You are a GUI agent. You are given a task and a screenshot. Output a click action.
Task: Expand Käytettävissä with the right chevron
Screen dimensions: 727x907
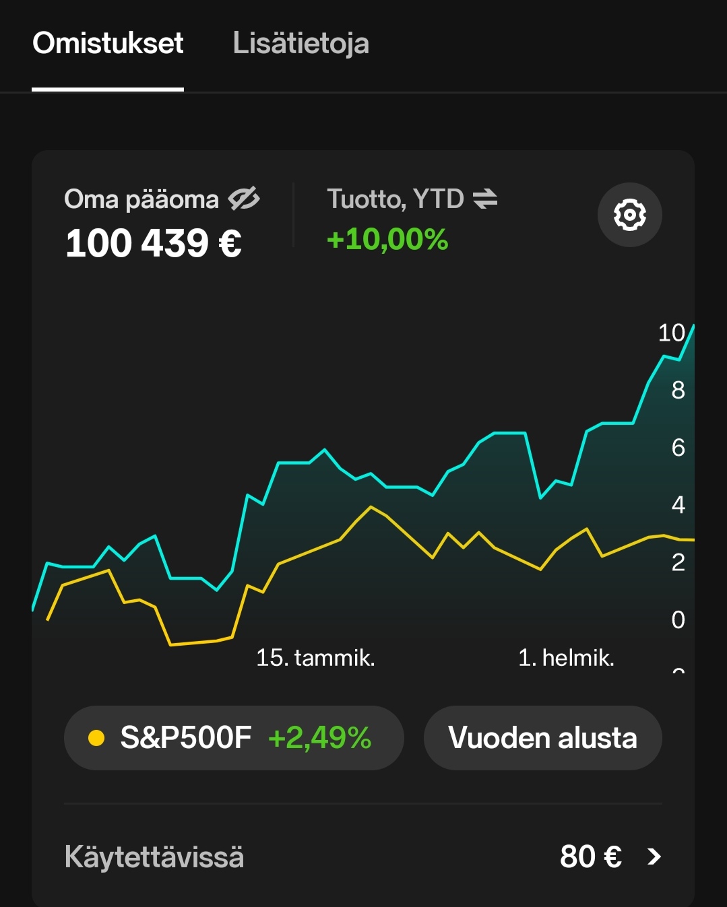click(x=654, y=856)
